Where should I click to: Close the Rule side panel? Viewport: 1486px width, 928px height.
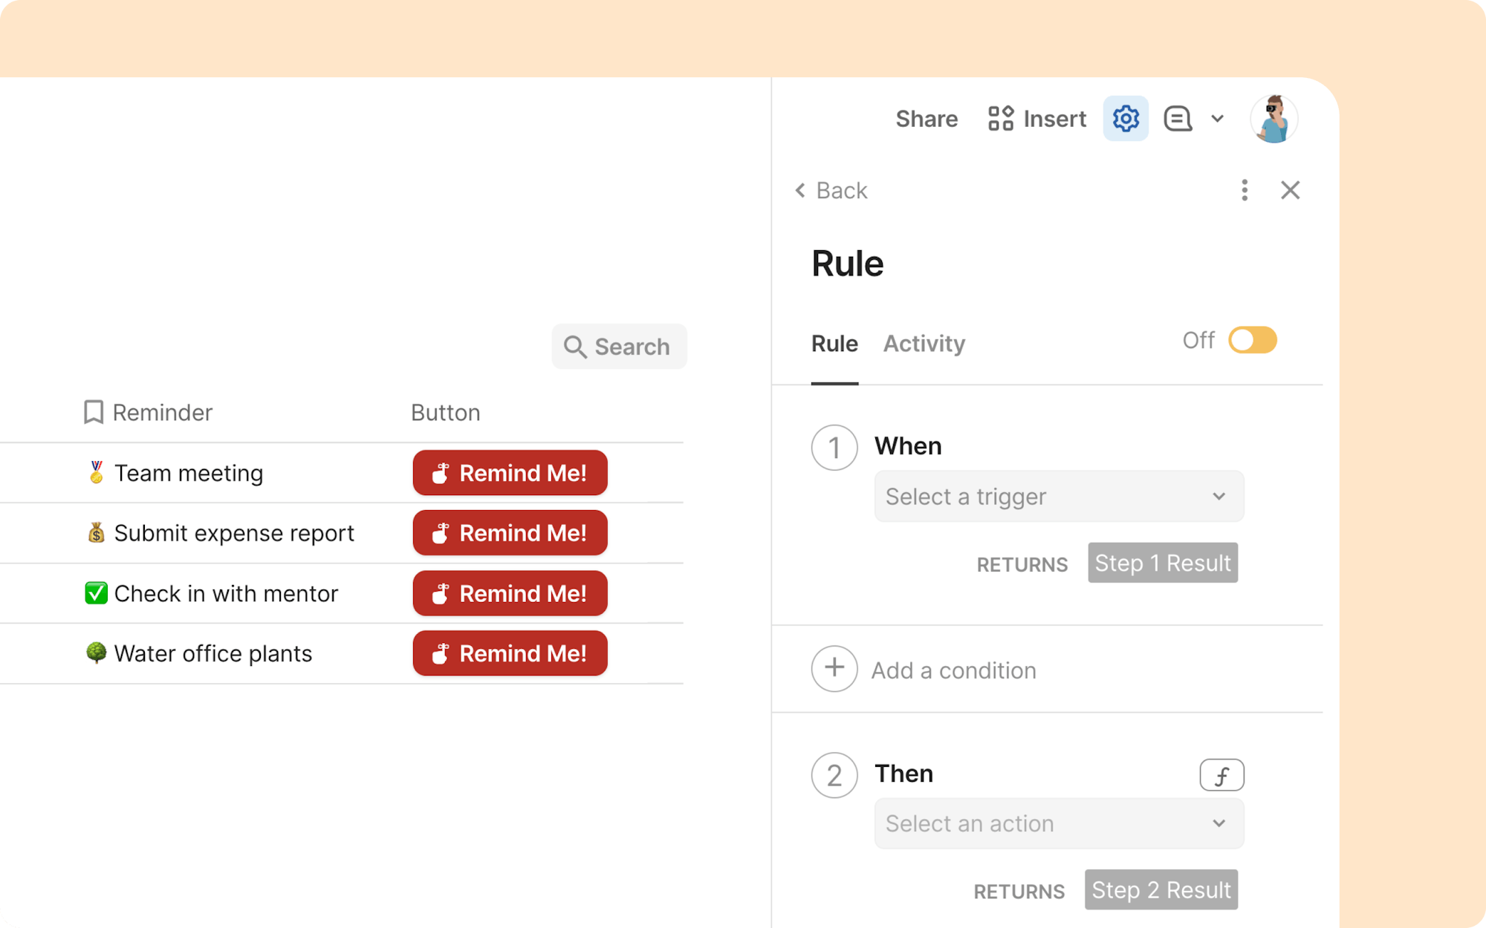click(1290, 190)
